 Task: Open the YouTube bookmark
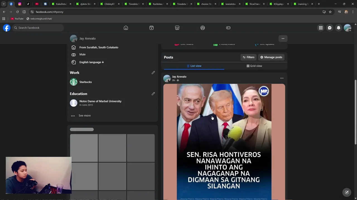pos(17,19)
